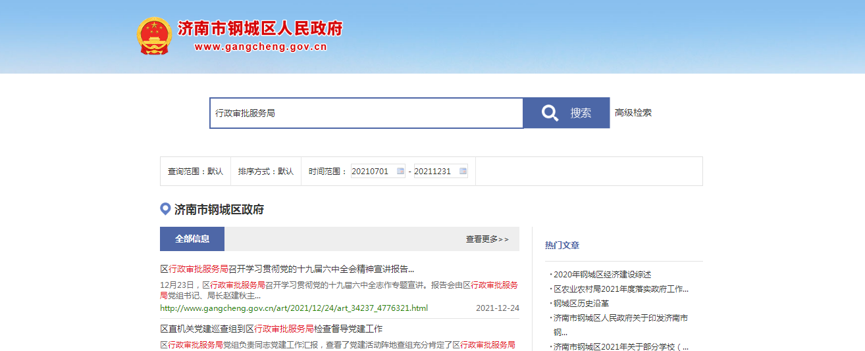
Task: Open the end date calendar icon
Action: 463,172
